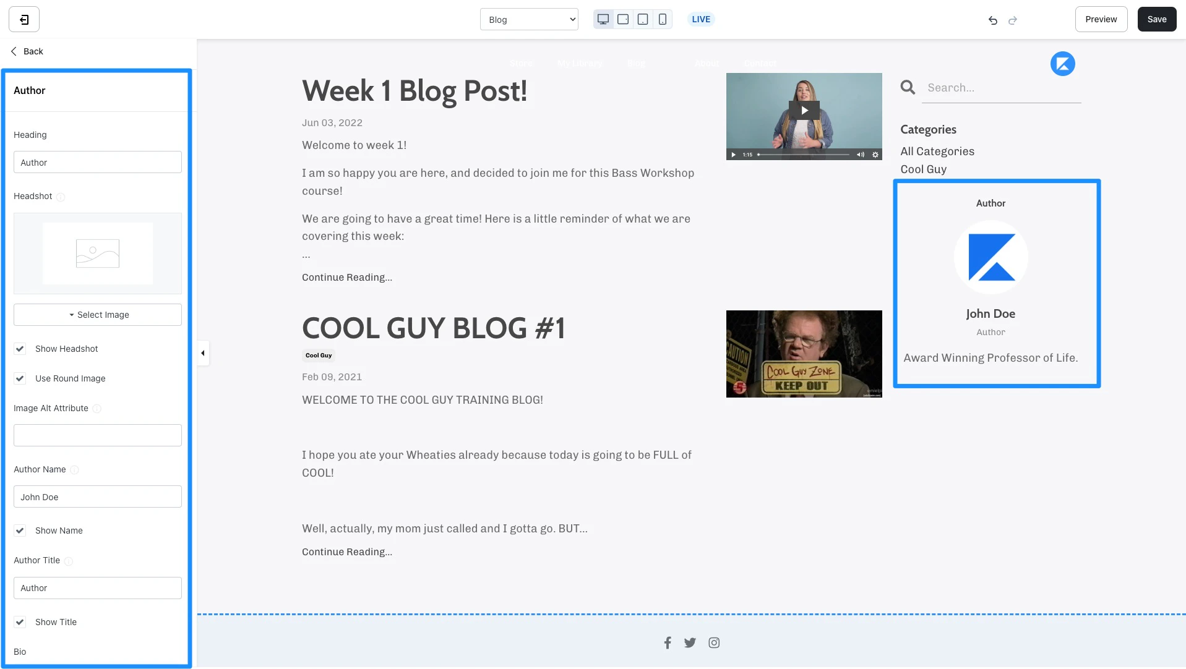Toggle the Show Title checkbox

click(20, 622)
